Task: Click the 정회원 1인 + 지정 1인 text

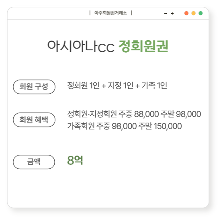Action: tap(100, 86)
